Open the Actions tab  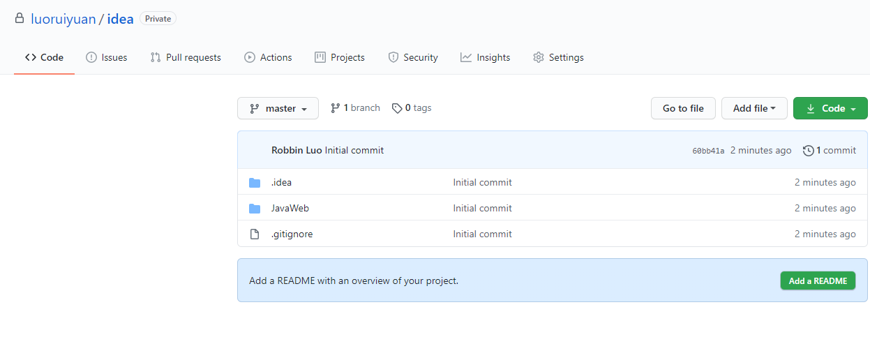click(268, 57)
